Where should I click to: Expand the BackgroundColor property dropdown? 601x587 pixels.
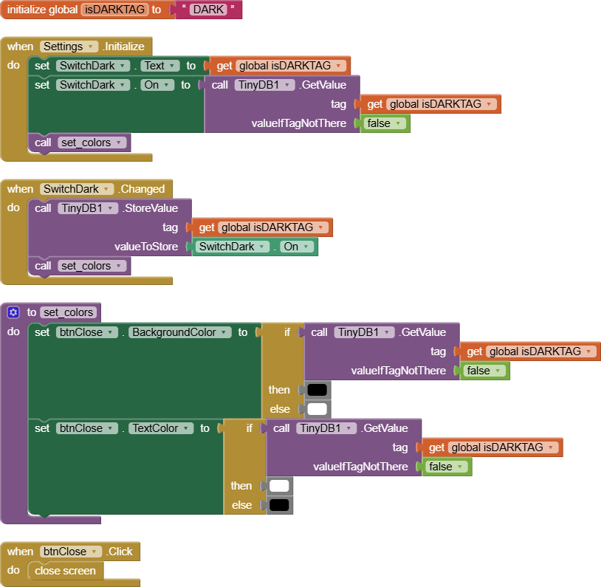coord(179,332)
